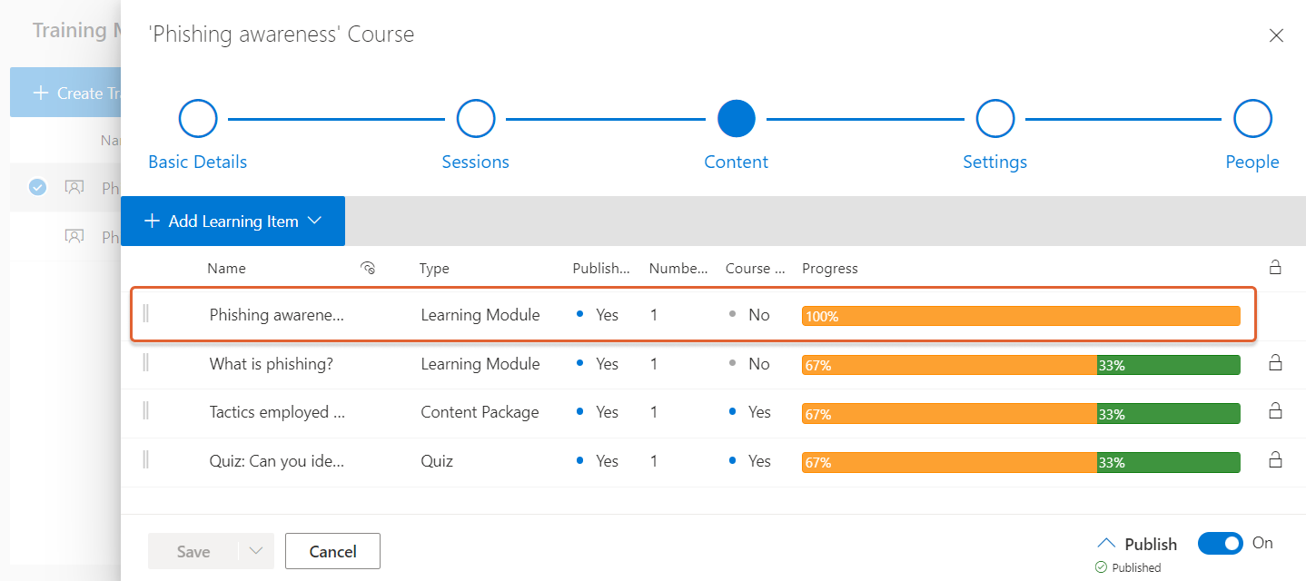Expand the Publish chevron section

point(1106,544)
